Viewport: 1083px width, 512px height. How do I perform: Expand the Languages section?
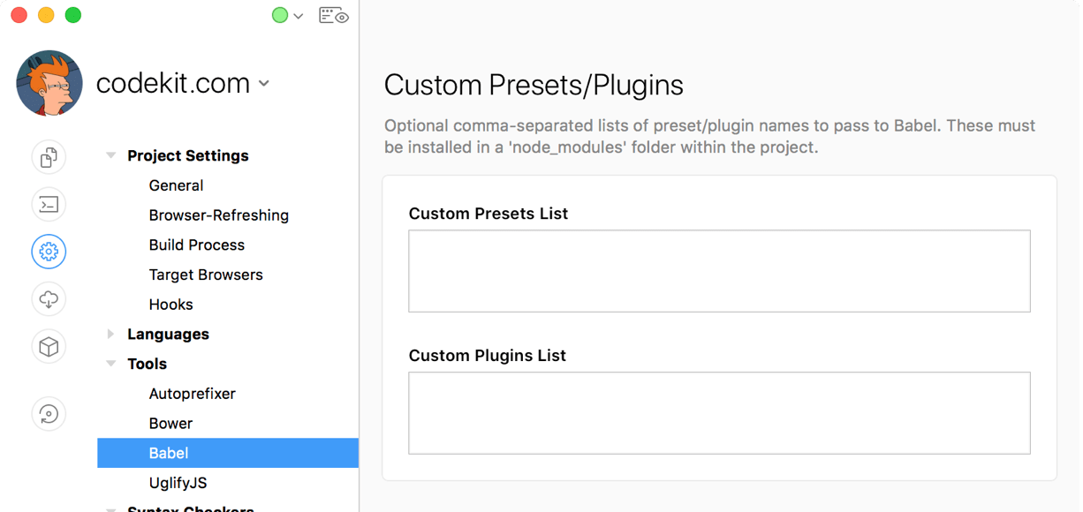pyautogui.click(x=110, y=334)
